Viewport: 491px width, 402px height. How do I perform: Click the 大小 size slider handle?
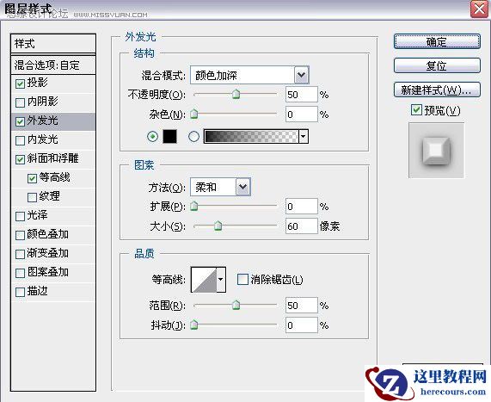(x=218, y=226)
